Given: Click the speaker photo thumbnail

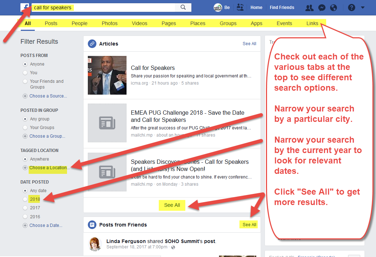Looking at the screenshot, I should (x=107, y=75).
